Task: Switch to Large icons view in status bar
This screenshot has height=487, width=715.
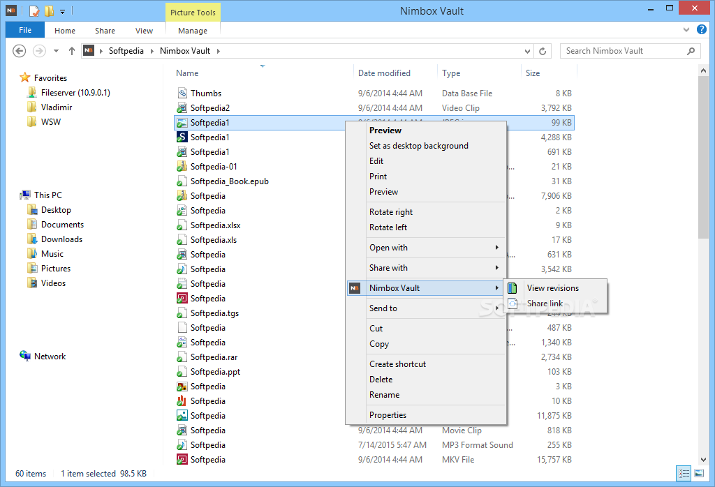Action: click(699, 473)
